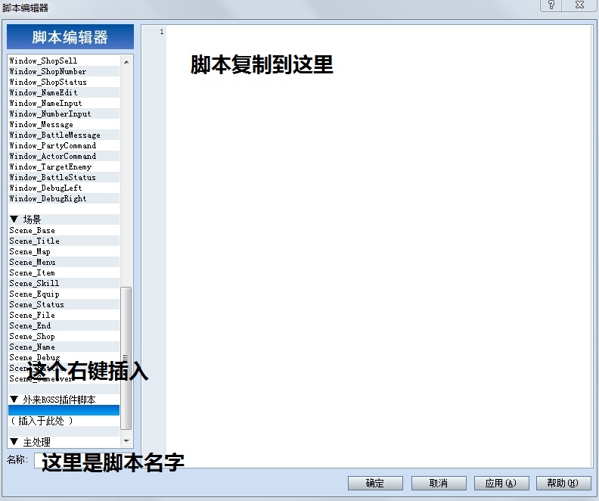Select Scene_Menu script
This screenshot has height=501, width=599.
(x=64, y=262)
